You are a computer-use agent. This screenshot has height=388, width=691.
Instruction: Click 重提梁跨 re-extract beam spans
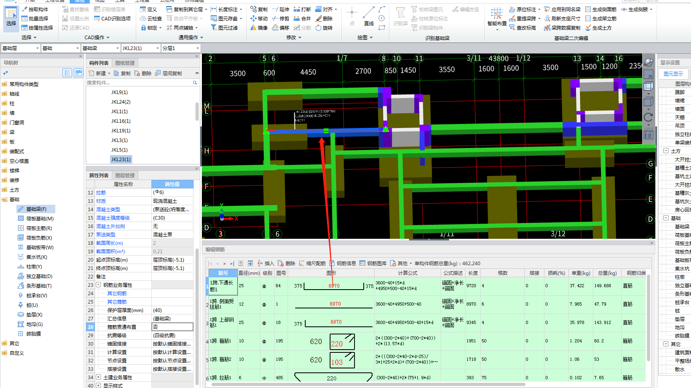tap(522, 18)
